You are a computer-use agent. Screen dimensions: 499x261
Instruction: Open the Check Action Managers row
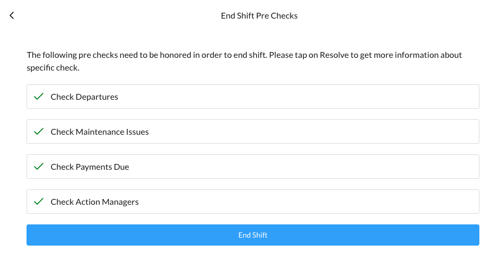tap(252, 202)
